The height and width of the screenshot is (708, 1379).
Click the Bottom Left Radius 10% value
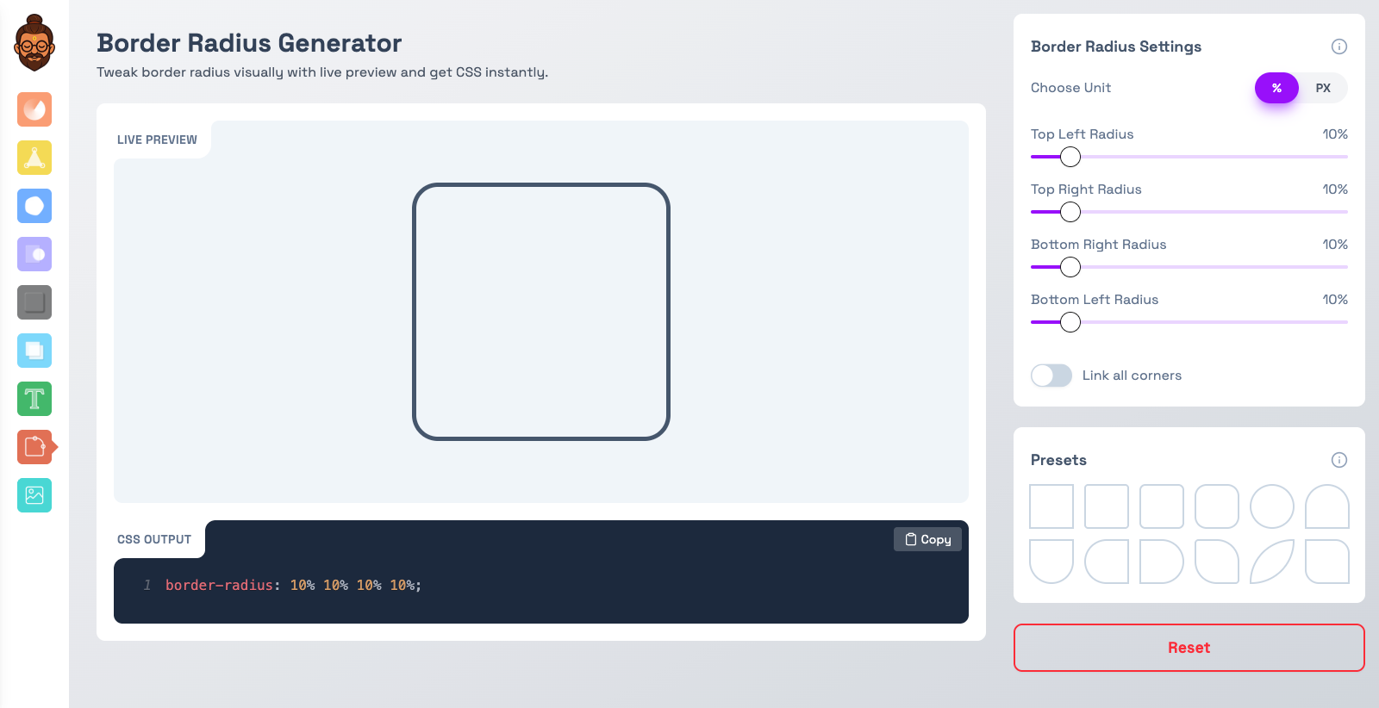tap(1335, 300)
